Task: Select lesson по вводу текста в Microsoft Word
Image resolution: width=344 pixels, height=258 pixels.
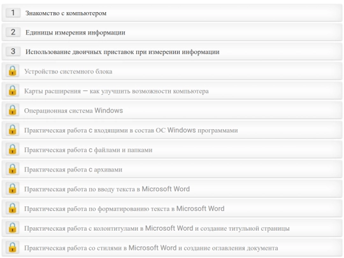Action: coord(172,189)
